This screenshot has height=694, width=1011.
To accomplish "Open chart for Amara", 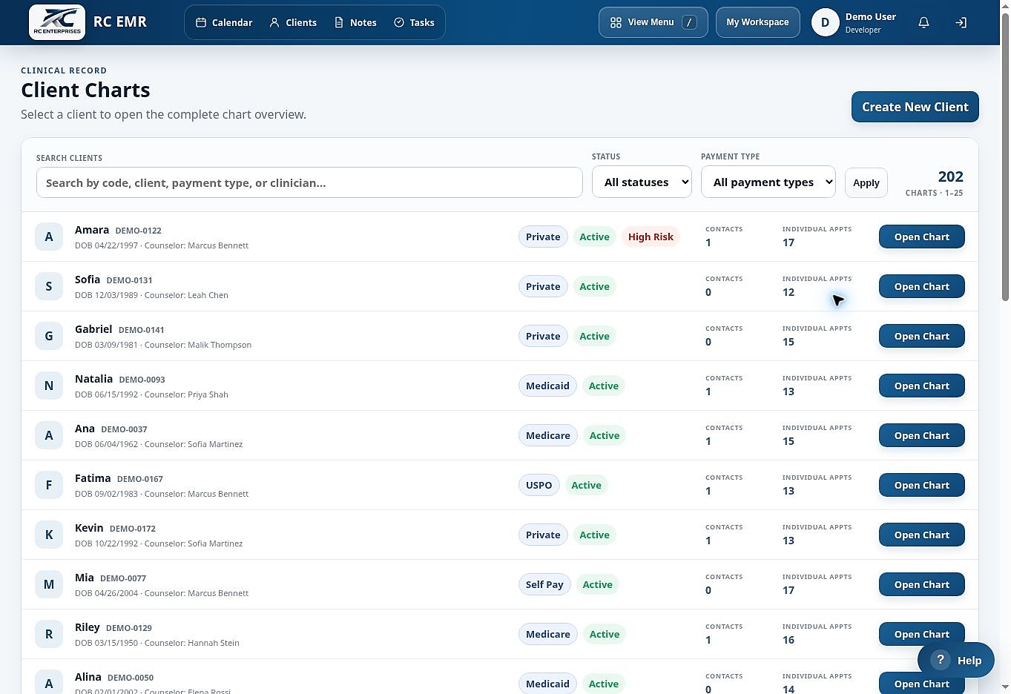I will coord(921,237).
